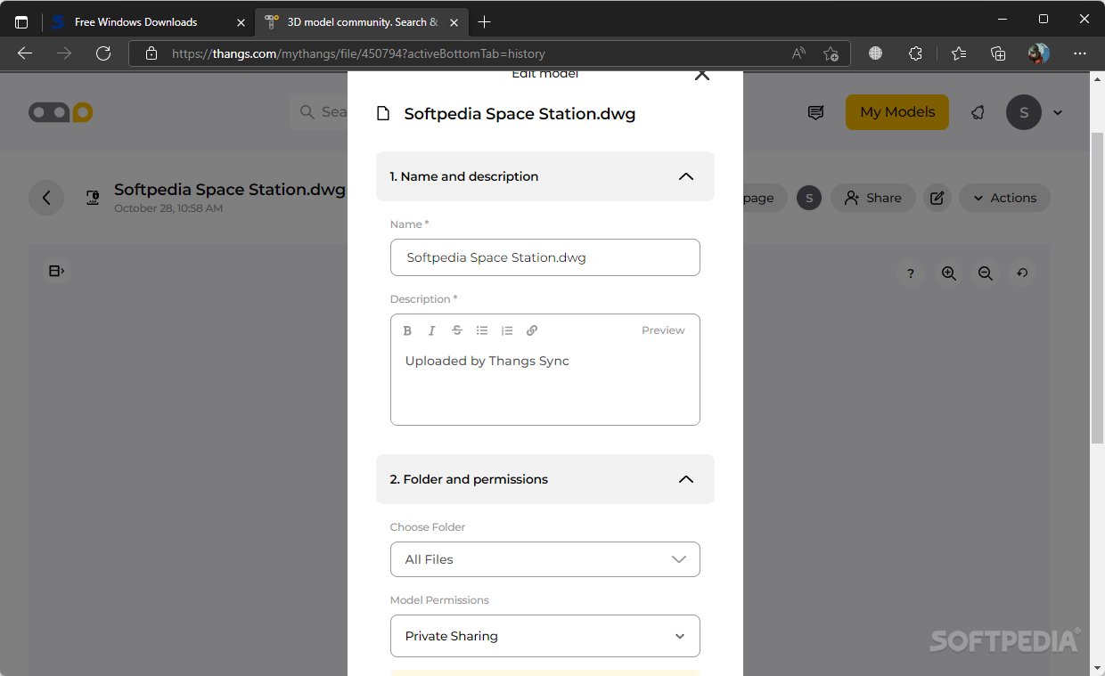Insert bulleted list in description

(482, 330)
